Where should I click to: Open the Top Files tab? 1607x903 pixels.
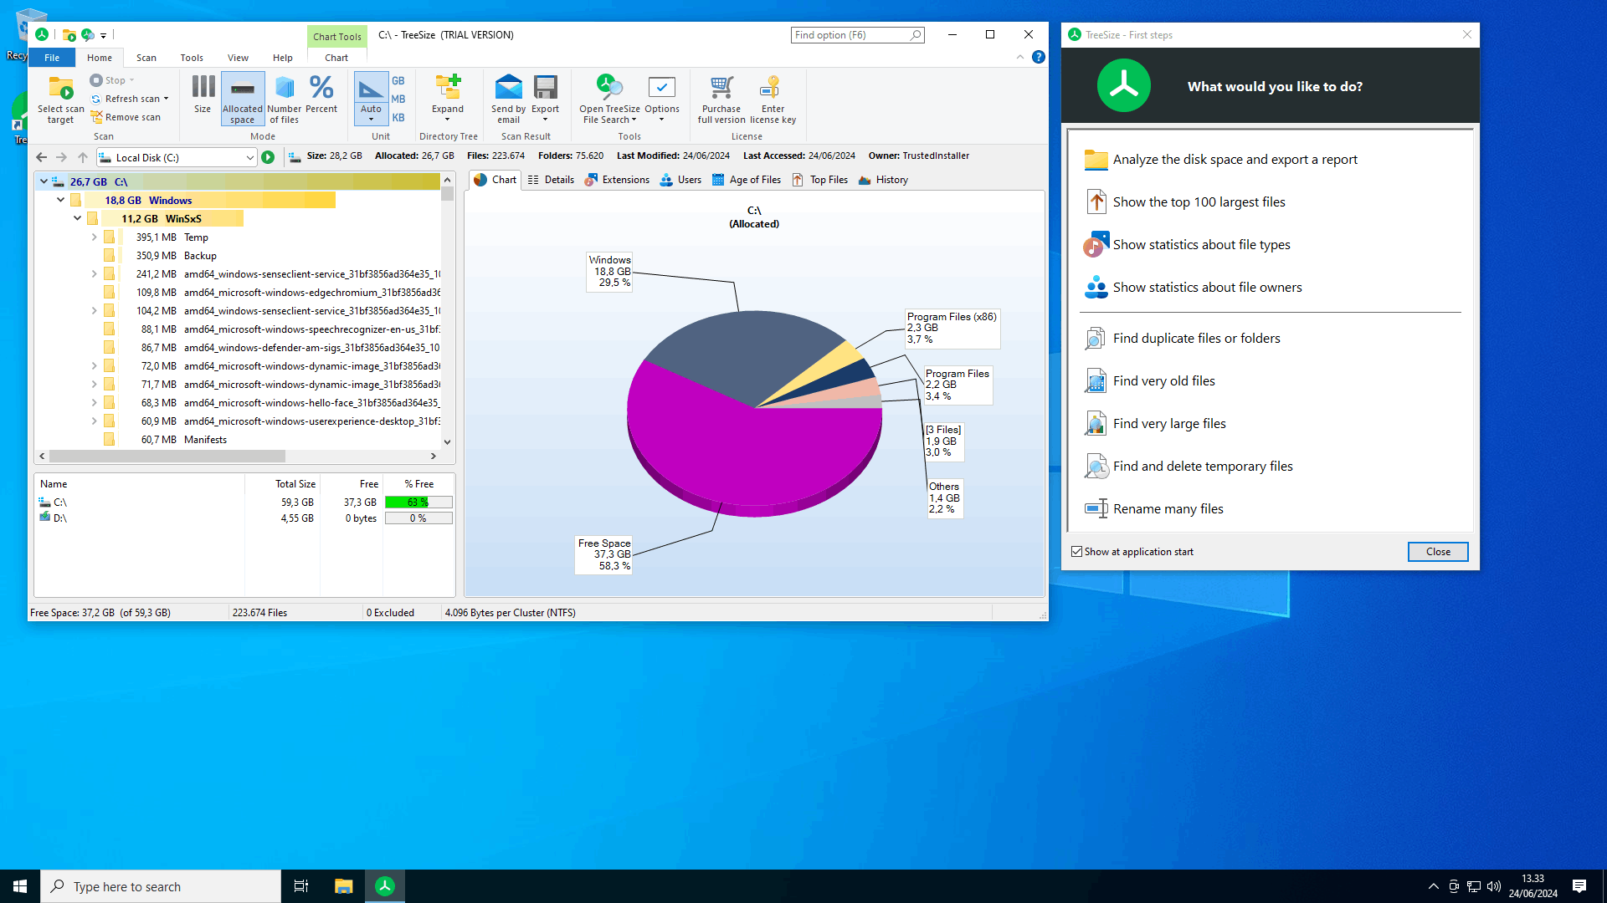[820, 180]
